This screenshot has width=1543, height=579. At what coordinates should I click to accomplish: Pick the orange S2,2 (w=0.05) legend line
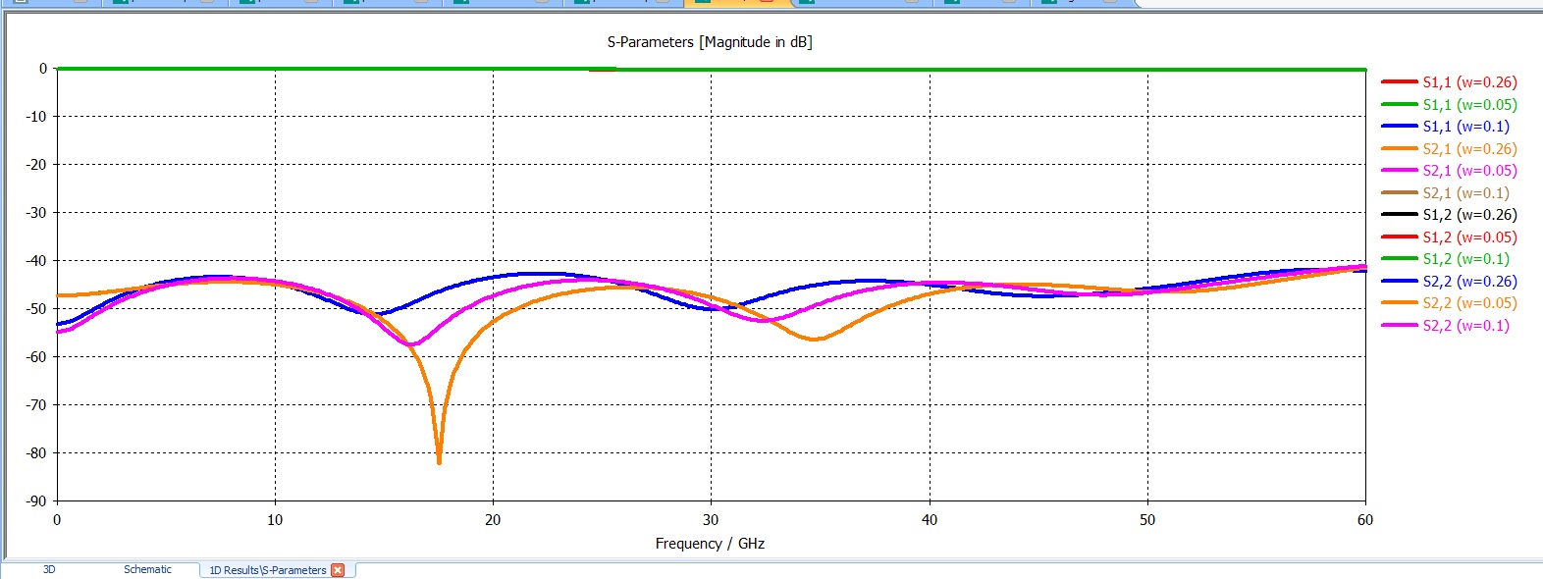1399,303
